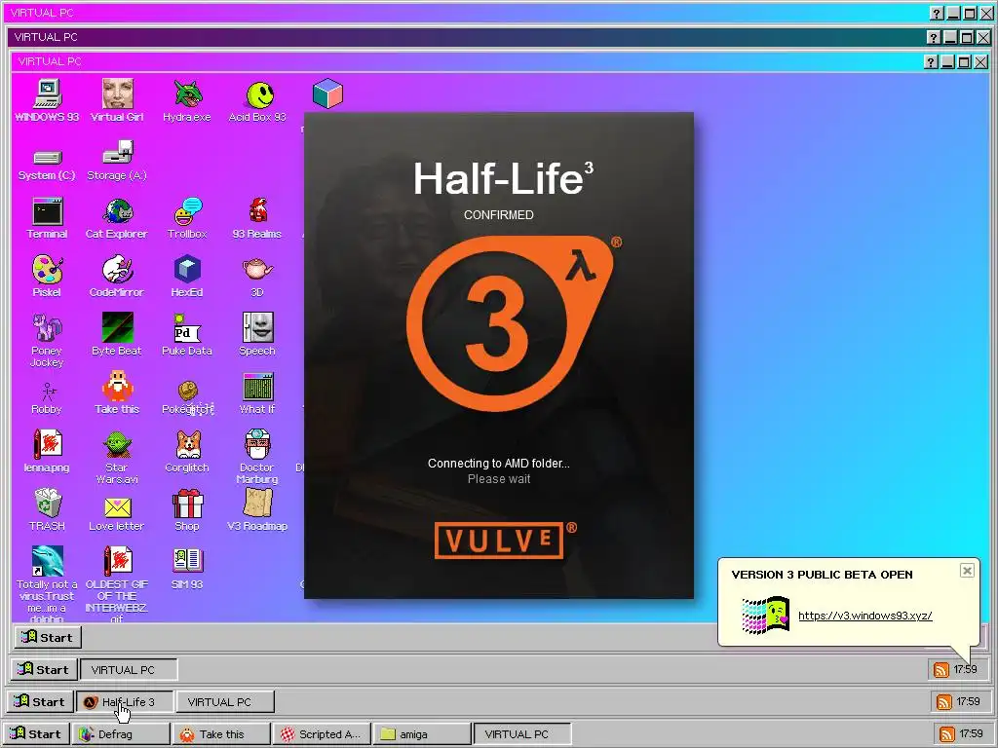Screen dimensions: 998x748
Task: Follow the v3.windows93.xyz link
Action: click(865, 616)
